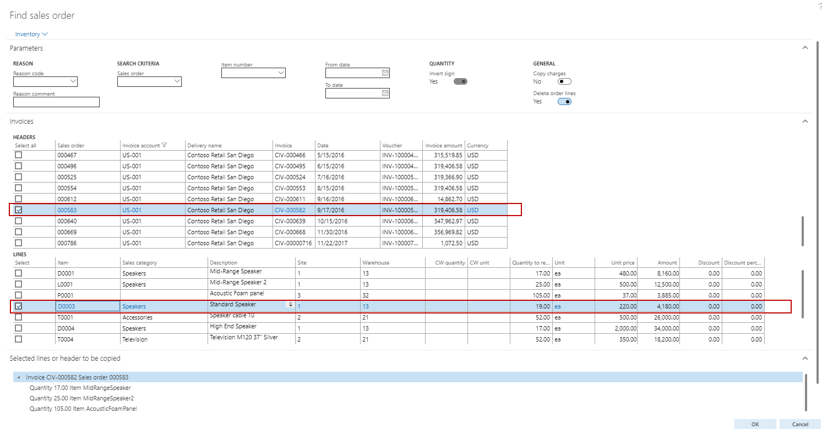Toggle the Delete order lines switch
822x435 pixels.
point(564,101)
